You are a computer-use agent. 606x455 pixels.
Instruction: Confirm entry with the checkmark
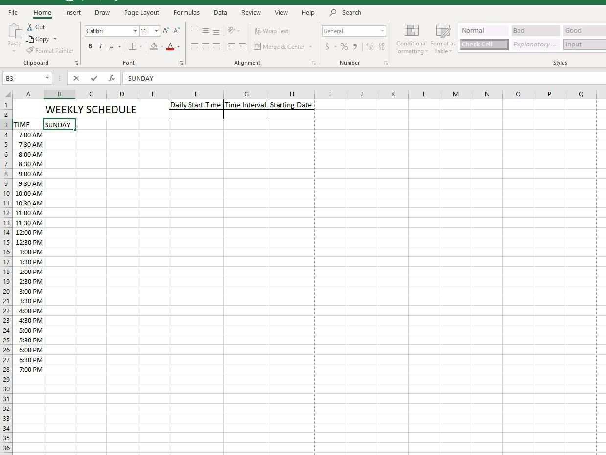point(94,78)
